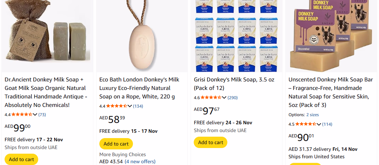This screenshot has width=379, height=165.
Task: Open the 2 sizes options link
Action: click(x=312, y=115)
